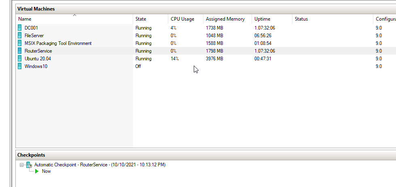Click the RouterService VM icon
The image size is (396, 187).
tap(20, 51)
